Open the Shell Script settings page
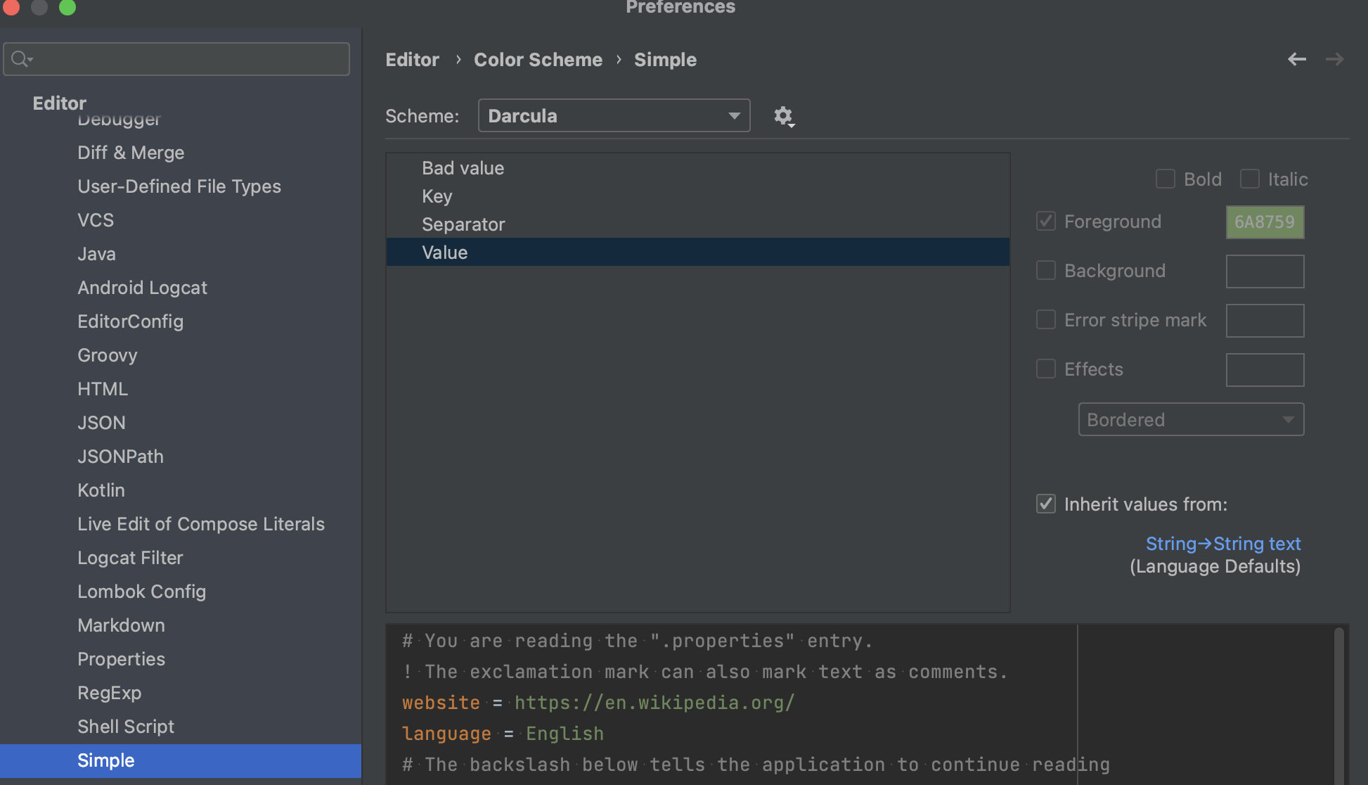Image resolution: width=1368 pixels, height=785 pixels. tap(125, 726)
